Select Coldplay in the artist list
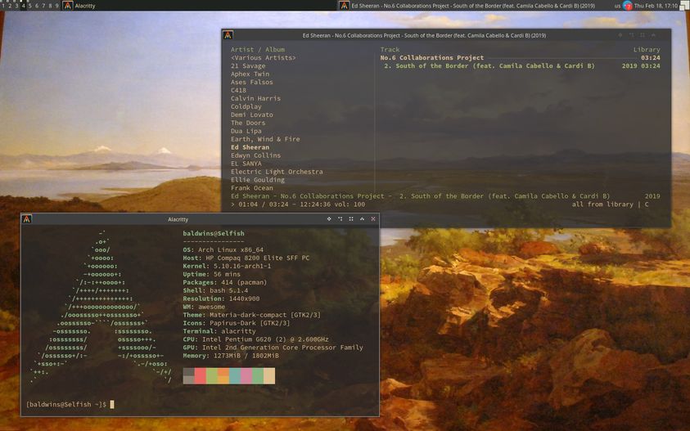The width and height of the screenshot is (690, 431). click(246, 106)
